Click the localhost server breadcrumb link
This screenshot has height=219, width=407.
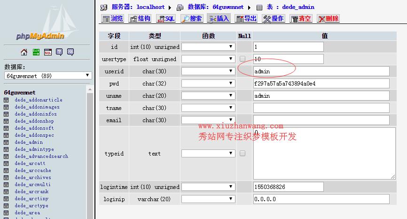(x=150, y=7)
